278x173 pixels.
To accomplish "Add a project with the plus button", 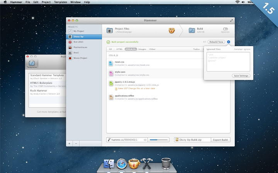I will point(69,143).
